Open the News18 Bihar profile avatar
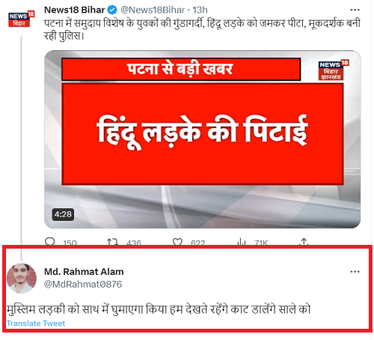374x340 pixels. coord(22,19)
